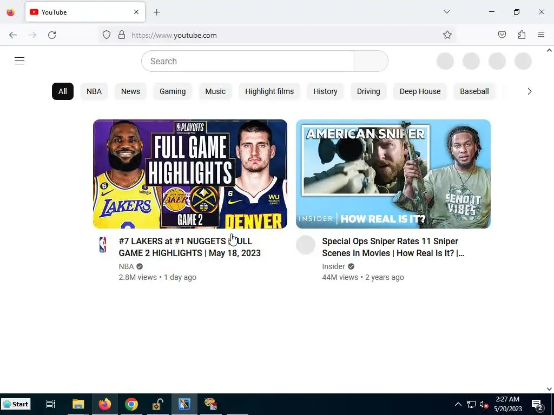Click the last placeholder circle top right
Screen dimensions: 554x415
tap(523, 61)
